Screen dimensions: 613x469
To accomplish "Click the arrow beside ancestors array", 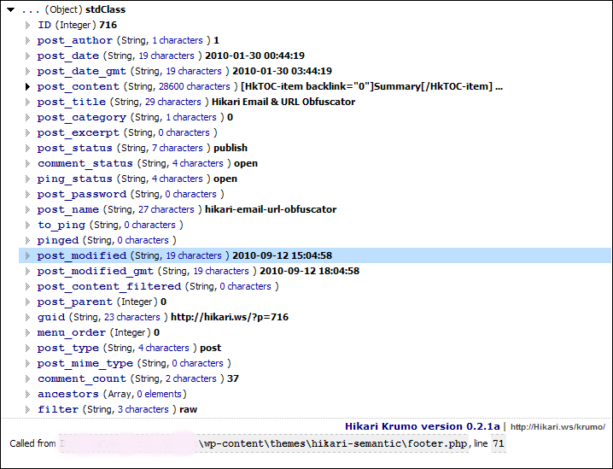I will click(x=27, y=395).
